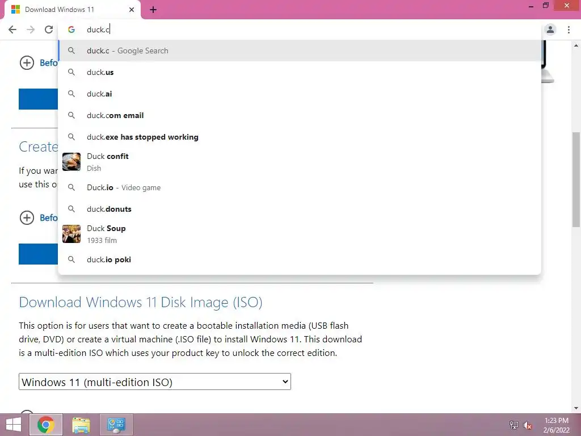The width and height of the screenshot is (581, 436).
Task: Select the Download Windows 11 tab
Action: click(73, 10)
